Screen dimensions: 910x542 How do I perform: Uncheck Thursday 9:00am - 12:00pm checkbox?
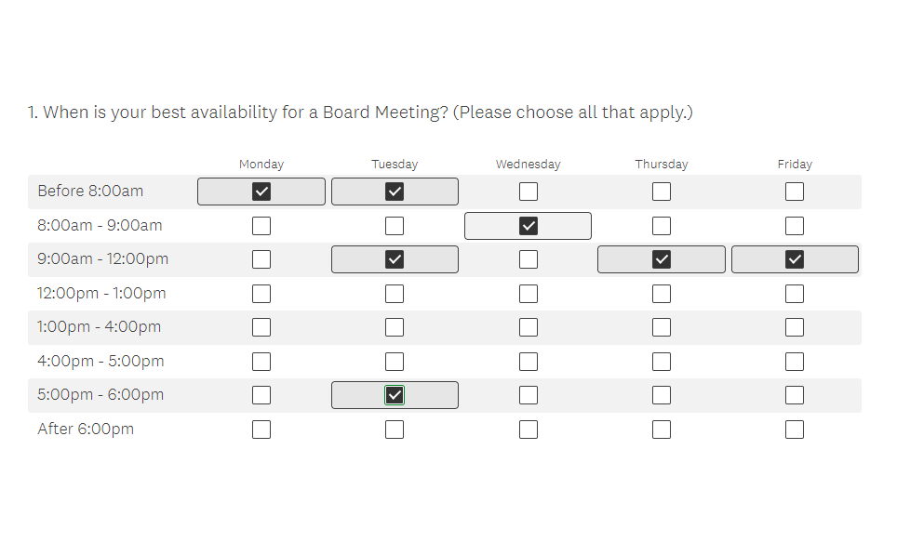coord(662,259)
